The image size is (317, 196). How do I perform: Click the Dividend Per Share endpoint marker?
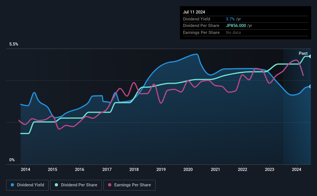click(310, 56)
